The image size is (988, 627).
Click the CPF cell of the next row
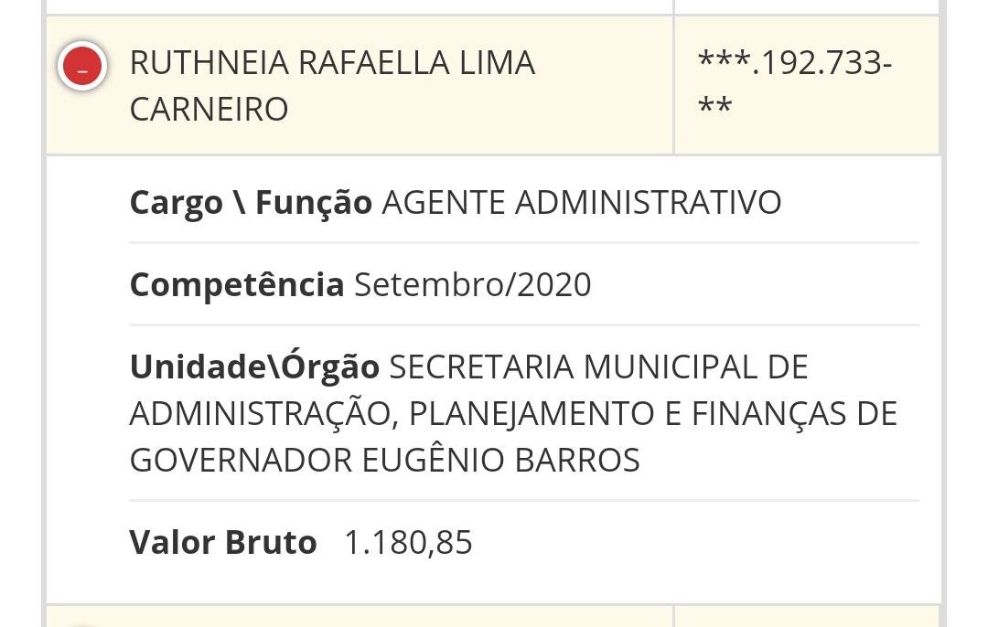tap(807, 617)
